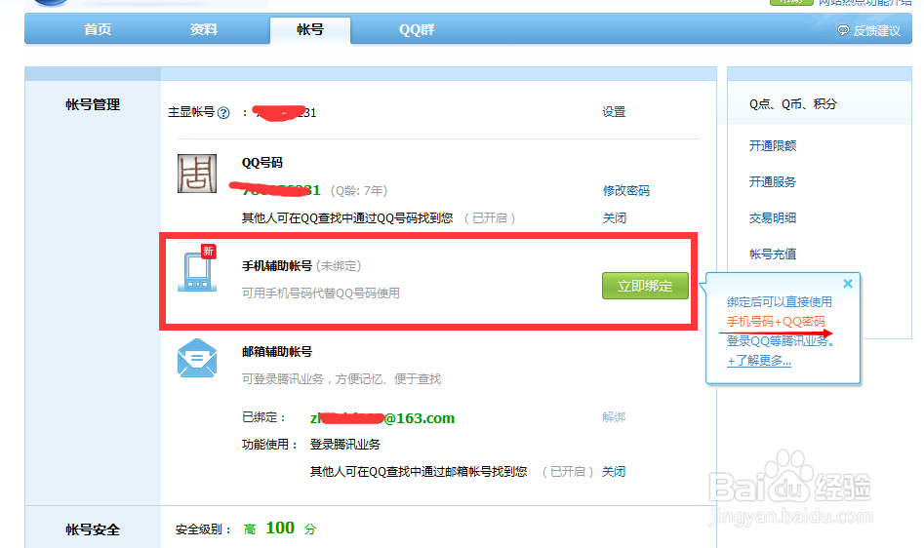
Task: Click the 帐号管理 sidebar heading
Action: [x=93, y=104]
